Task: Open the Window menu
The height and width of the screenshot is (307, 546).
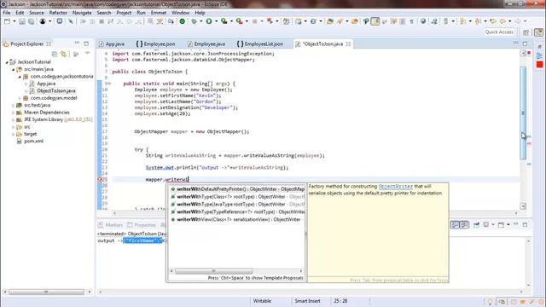Action: pyautogui.click(x=180, y=13)
